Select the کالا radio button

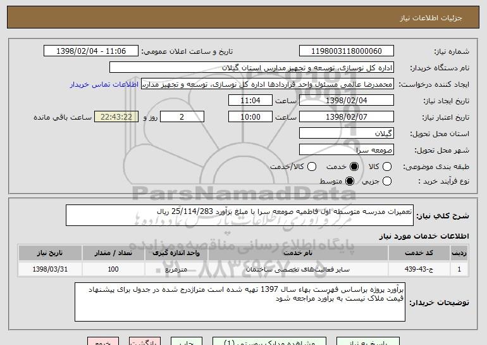tap(386, 166)
